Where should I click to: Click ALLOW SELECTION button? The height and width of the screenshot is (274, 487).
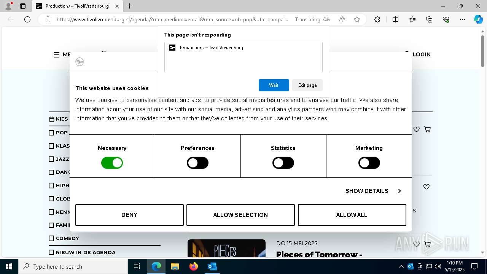click(240, 215)
